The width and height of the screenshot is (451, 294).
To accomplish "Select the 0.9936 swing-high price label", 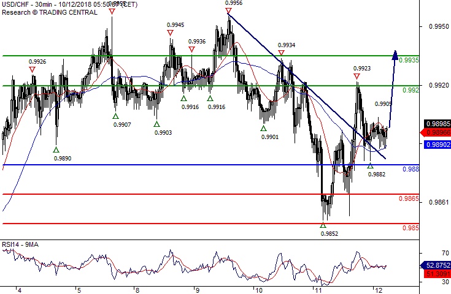I will (197, 42).
